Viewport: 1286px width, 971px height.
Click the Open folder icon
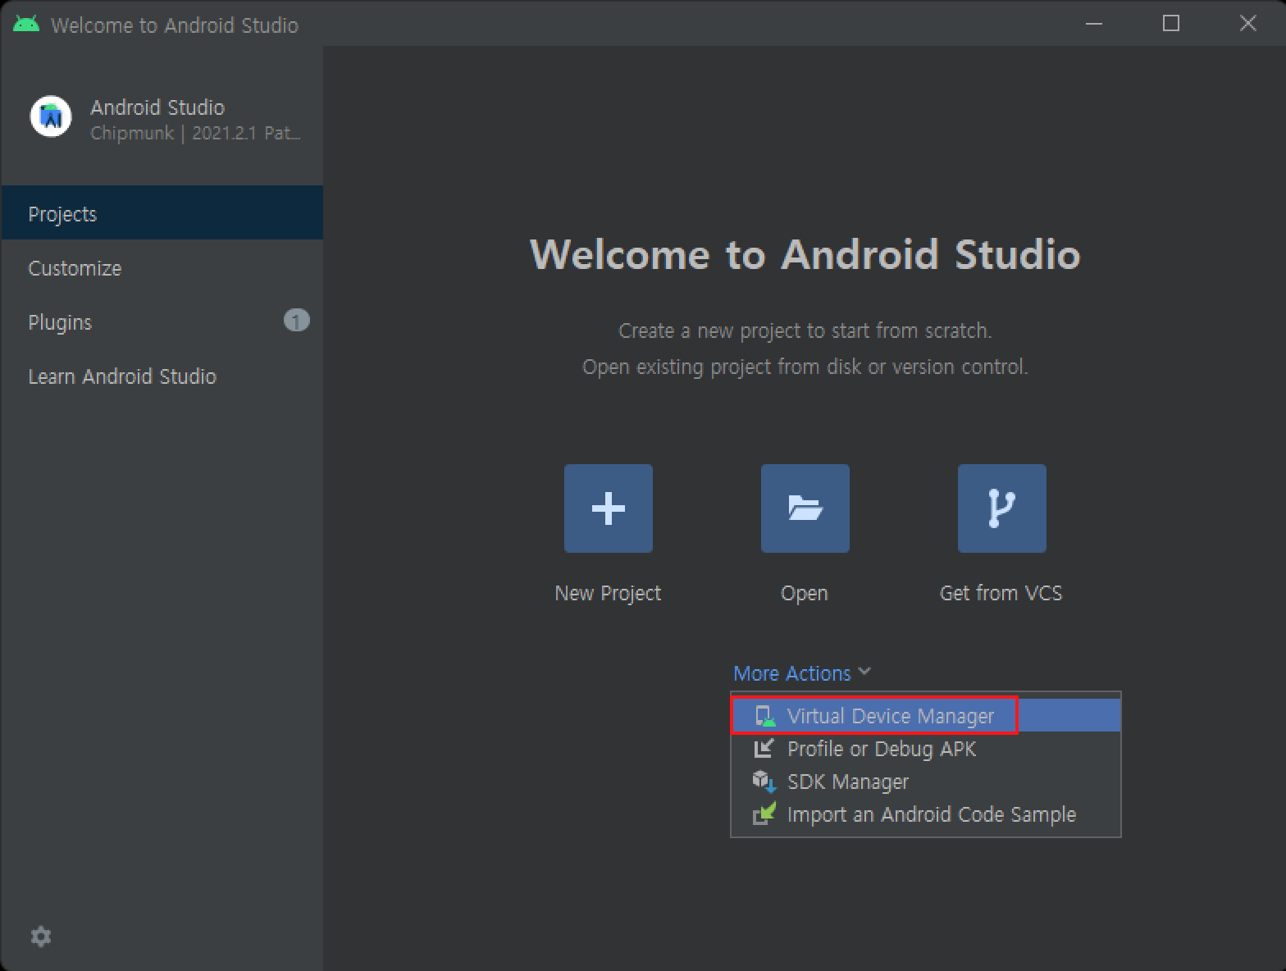(x=805, y=508)
